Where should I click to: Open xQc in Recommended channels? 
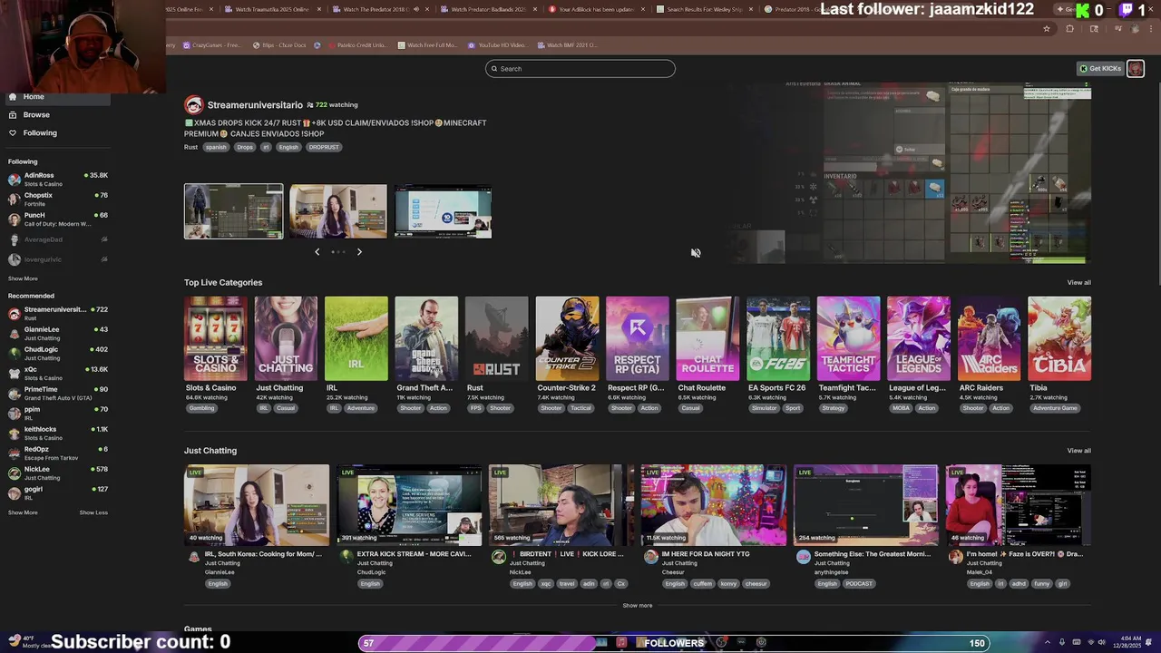pos(58,373)
